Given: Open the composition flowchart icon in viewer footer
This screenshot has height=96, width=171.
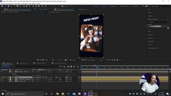Looking at the screenshot, I should click(115, 60).
